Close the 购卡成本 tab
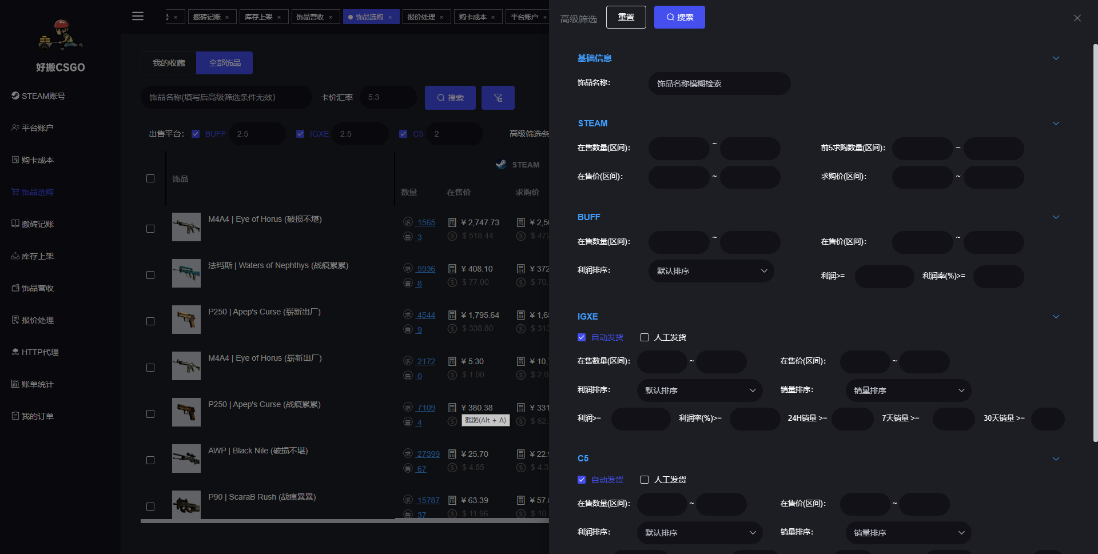 pos(493,17)
